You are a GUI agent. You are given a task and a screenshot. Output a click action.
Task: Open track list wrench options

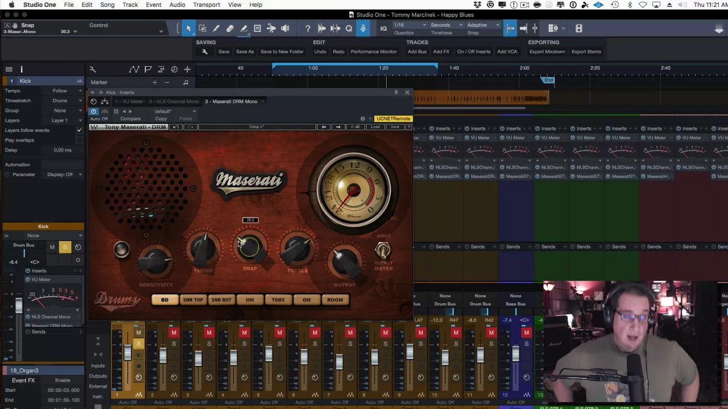point(92,69)
